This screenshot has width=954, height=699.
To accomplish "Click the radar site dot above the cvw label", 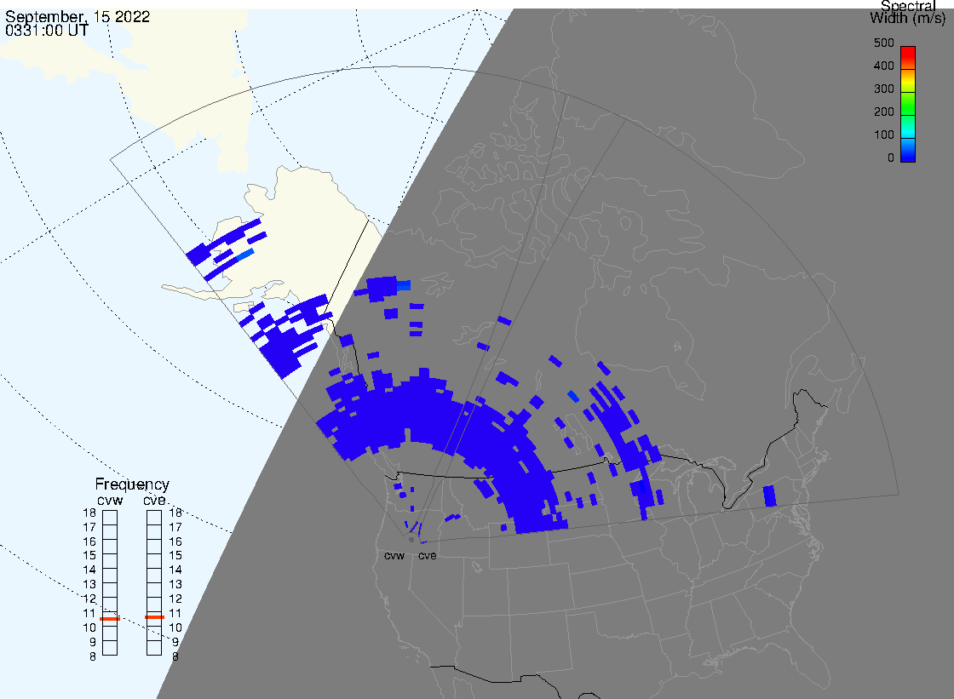I will pyautogui.click(x=412, y=540).
